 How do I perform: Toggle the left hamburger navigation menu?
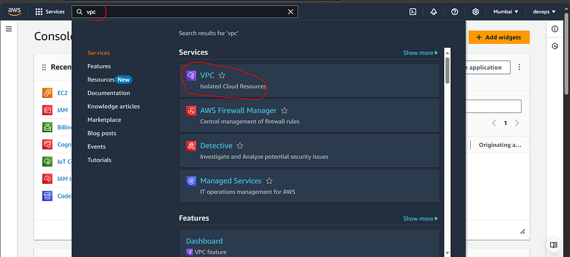9,29
